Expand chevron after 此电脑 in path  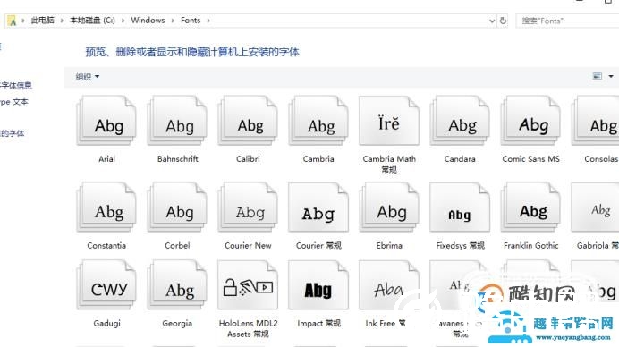tap(62, 21)
